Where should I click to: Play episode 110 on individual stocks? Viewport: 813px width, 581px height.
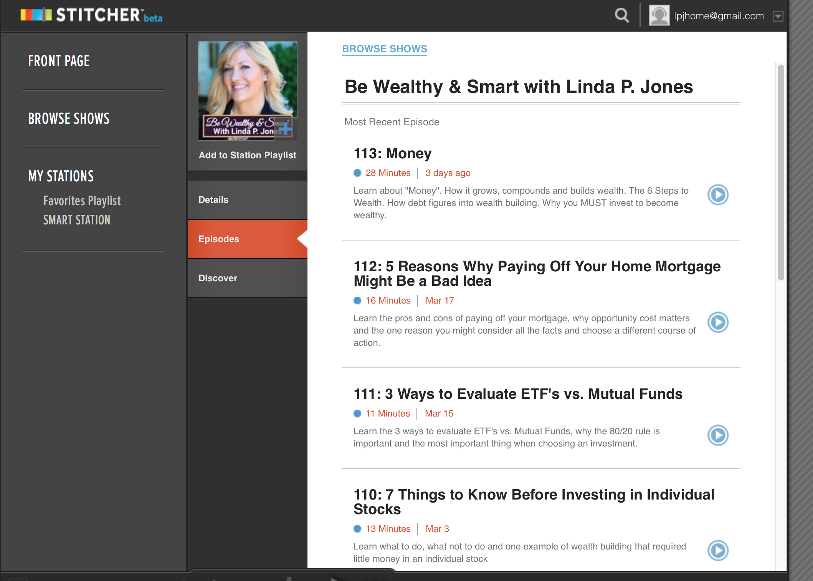click(718, 551)
